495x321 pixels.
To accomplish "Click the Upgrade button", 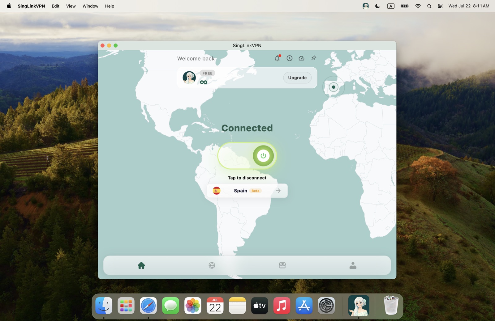I will pos(297,78).
